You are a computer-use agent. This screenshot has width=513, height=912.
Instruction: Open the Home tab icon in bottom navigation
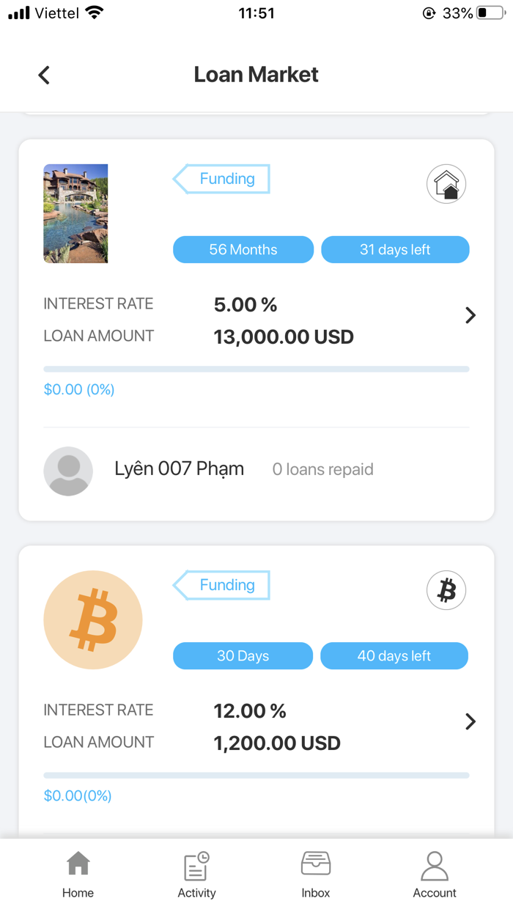point(78,864)
